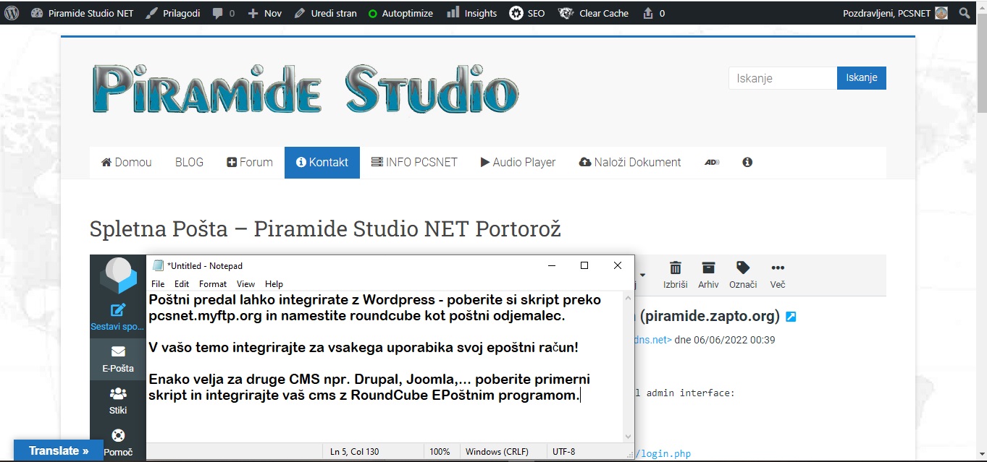Click the word Wordpress in Notepad text

pyautogui.click(x=399, y=300)
